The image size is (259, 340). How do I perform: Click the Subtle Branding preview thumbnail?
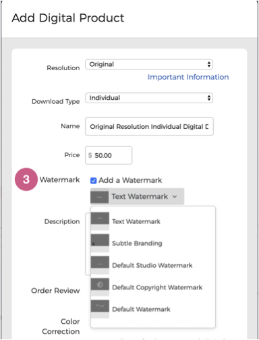point(100,243)
